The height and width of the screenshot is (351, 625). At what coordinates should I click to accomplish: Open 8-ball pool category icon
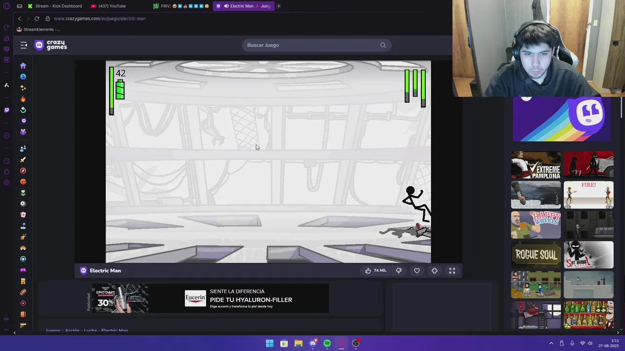(23, 204)
